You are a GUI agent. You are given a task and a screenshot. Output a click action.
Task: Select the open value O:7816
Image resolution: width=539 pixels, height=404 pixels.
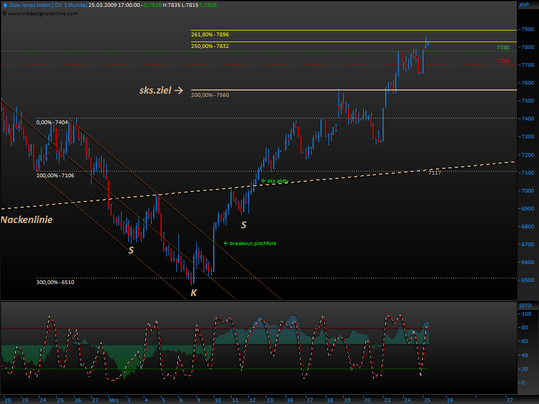coord(152,5)
